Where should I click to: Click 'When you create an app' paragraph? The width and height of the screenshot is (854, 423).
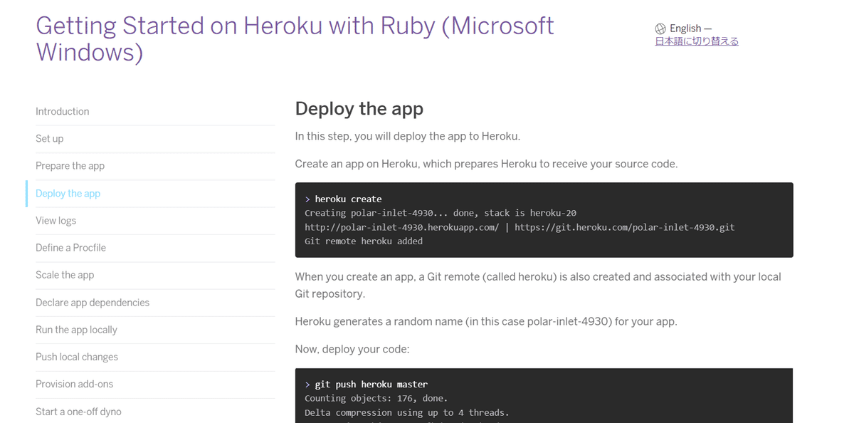coord(538,285)
